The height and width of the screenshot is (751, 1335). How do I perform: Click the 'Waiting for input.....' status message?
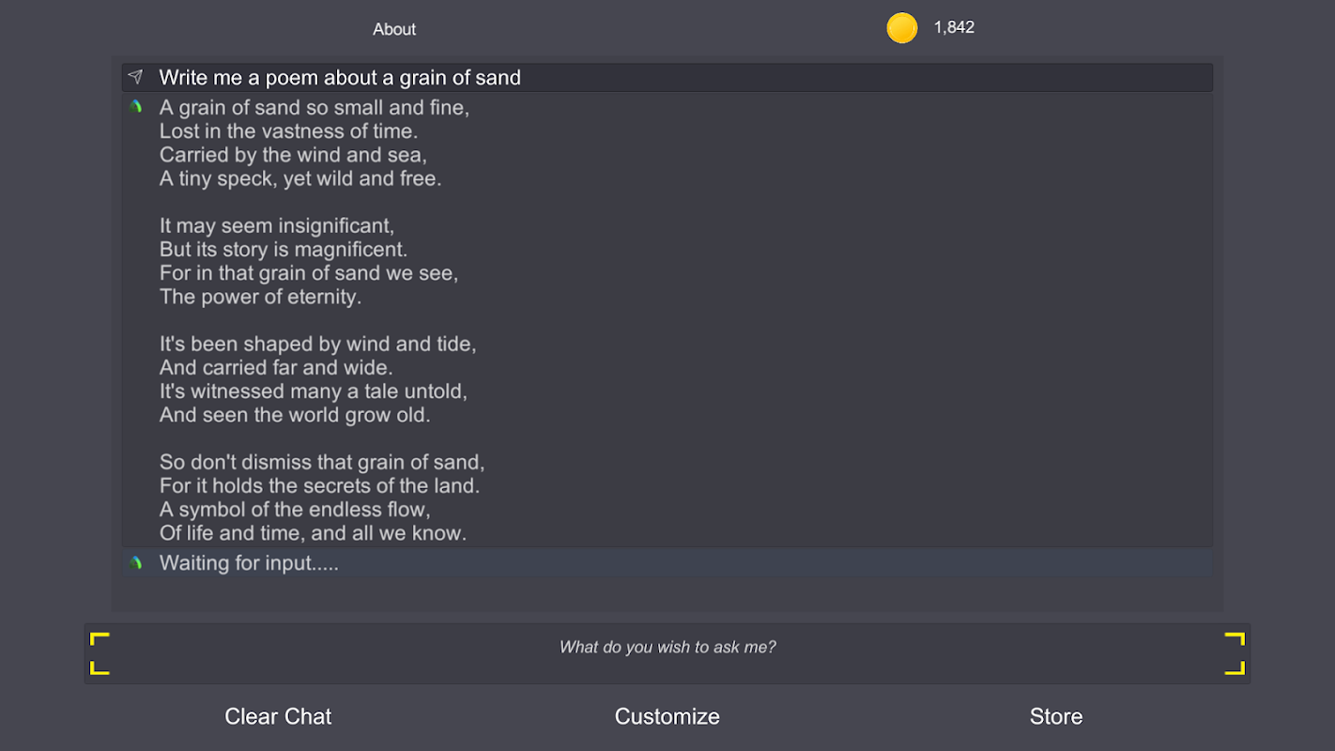click(249, 563)
